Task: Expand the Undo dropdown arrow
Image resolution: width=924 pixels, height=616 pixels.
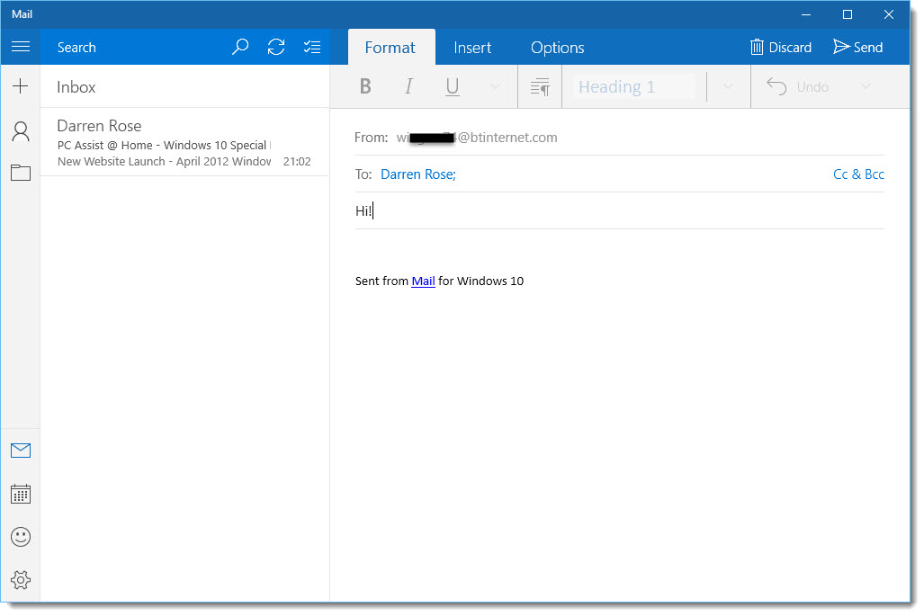Action: click(x=866, y=86)
